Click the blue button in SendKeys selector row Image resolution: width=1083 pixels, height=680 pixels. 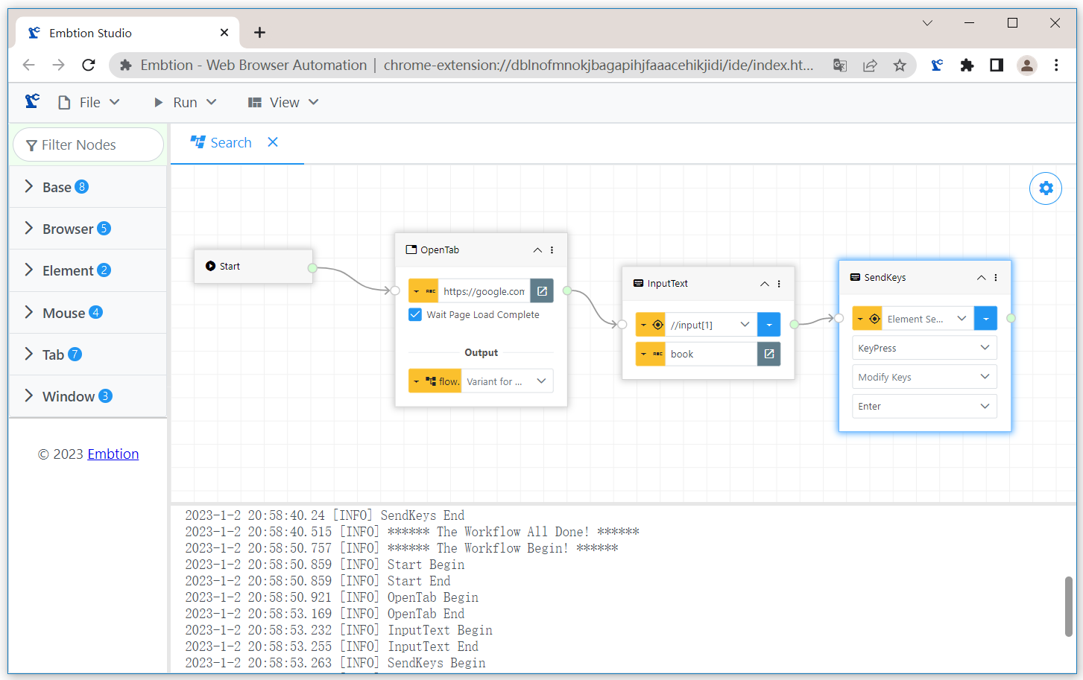(x=986, y=319)
